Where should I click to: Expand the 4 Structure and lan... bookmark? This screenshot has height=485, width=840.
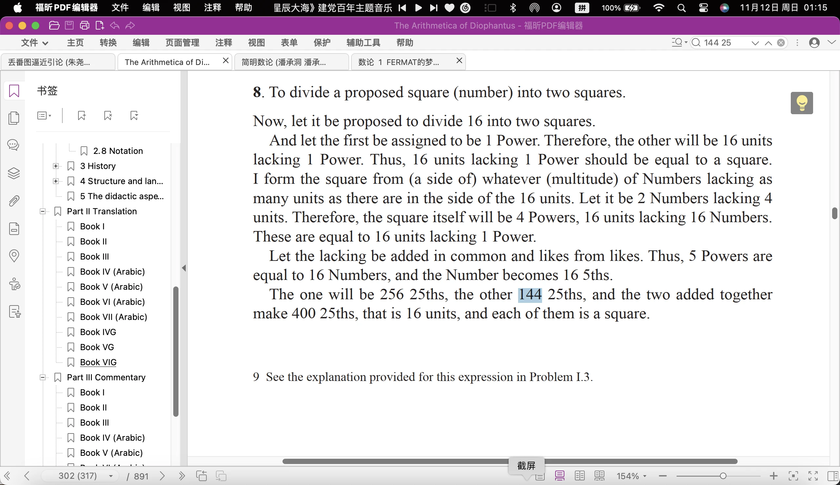(x=56, y=181)
